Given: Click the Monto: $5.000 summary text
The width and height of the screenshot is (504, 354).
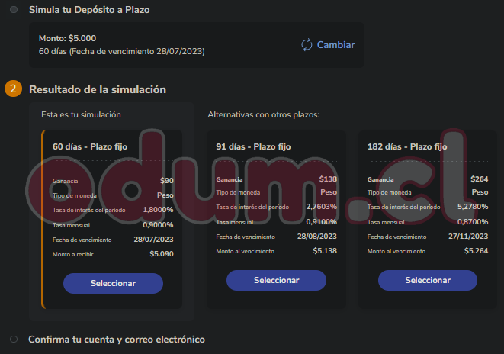Looking at the screenshot, I should coord(68,38).
